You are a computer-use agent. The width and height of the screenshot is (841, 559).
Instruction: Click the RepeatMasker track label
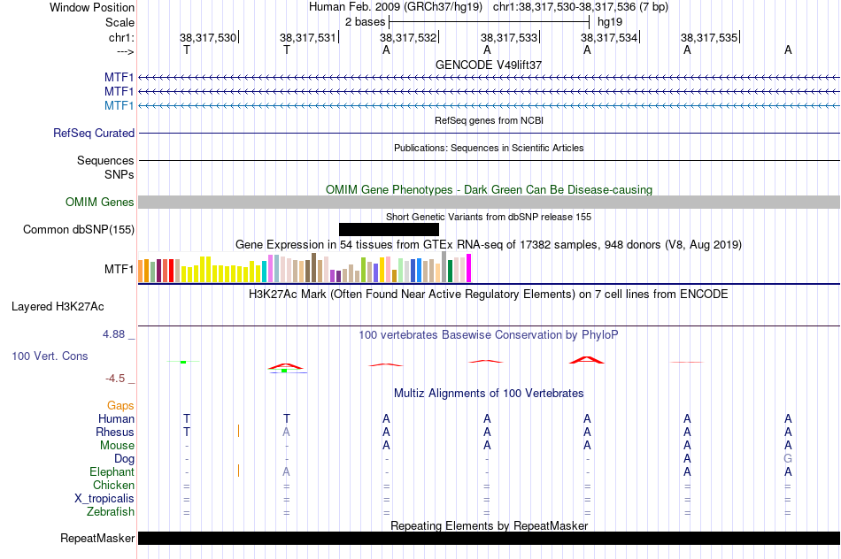pos(97,538)
